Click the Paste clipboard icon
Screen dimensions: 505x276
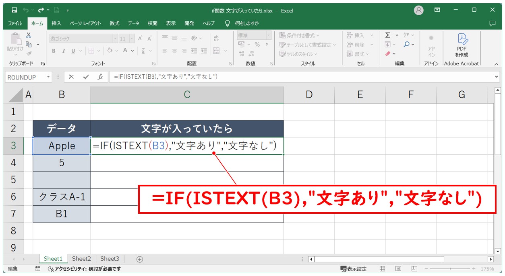click(x=15, y=42)
